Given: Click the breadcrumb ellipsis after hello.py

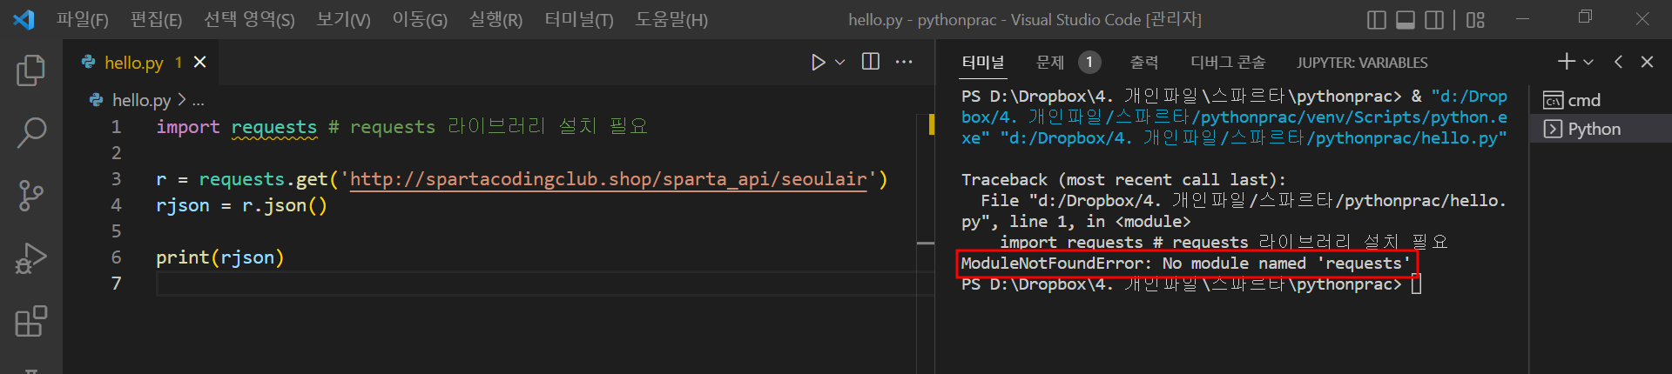Looking at the screenshot, I should [x=198, y=101].
